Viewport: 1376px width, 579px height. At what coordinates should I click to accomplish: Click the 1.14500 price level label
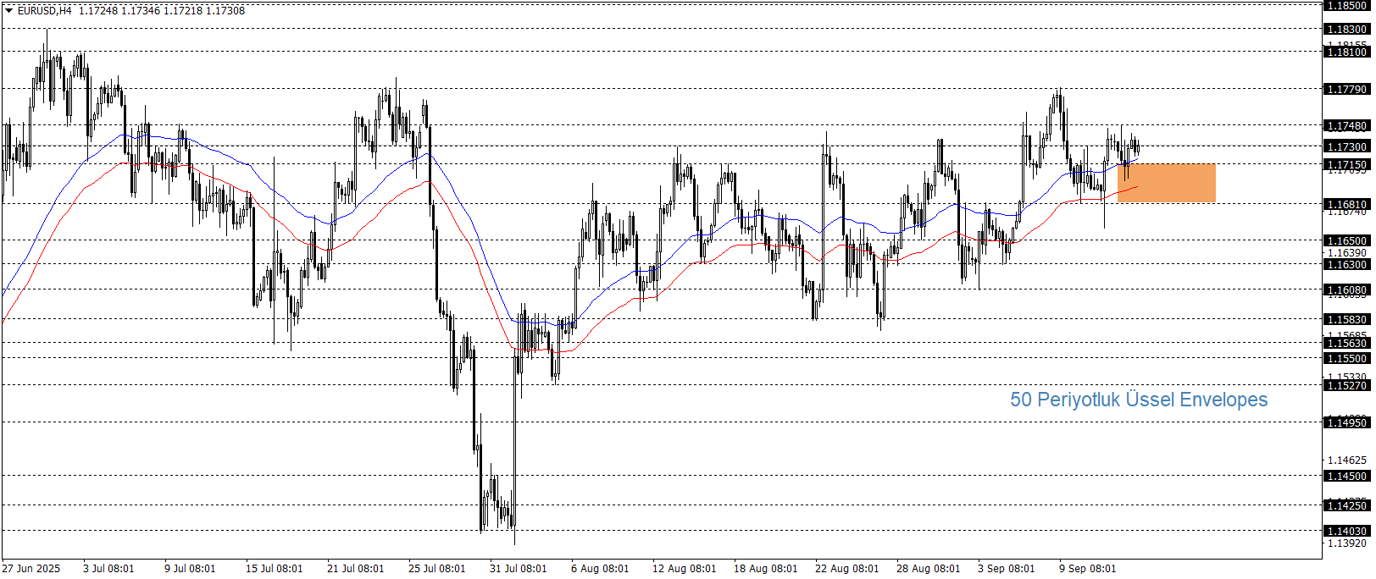[1347, 476]
